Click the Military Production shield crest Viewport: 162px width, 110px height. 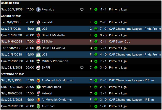coord(38,61)
